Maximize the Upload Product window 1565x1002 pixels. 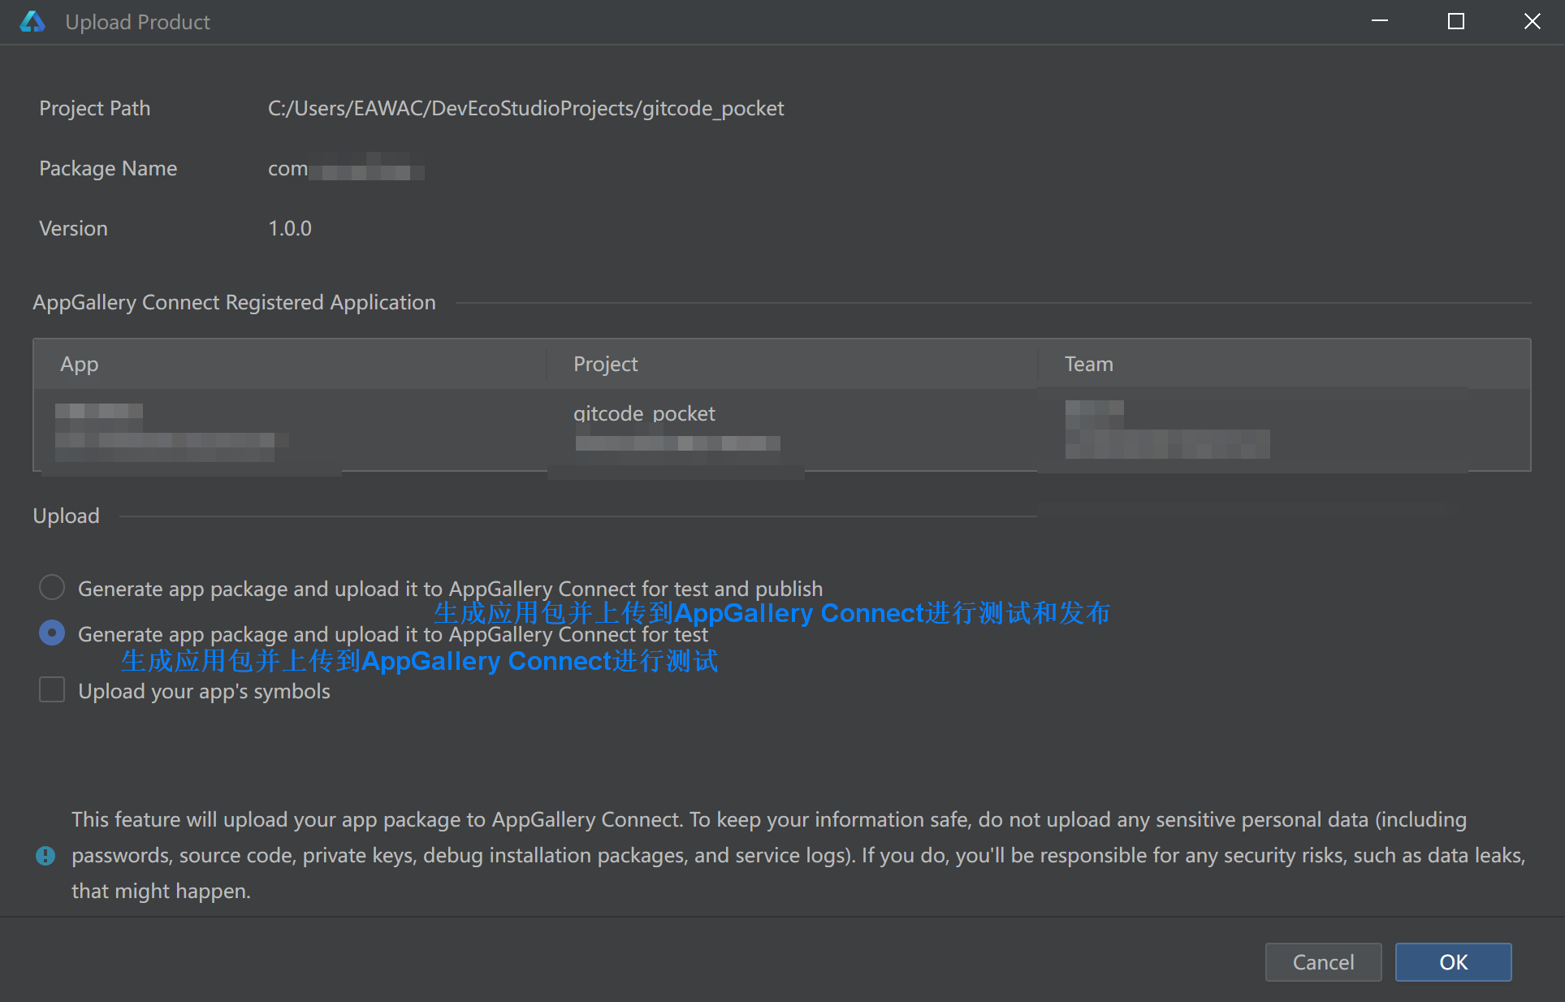click(x=1456, y=21)
